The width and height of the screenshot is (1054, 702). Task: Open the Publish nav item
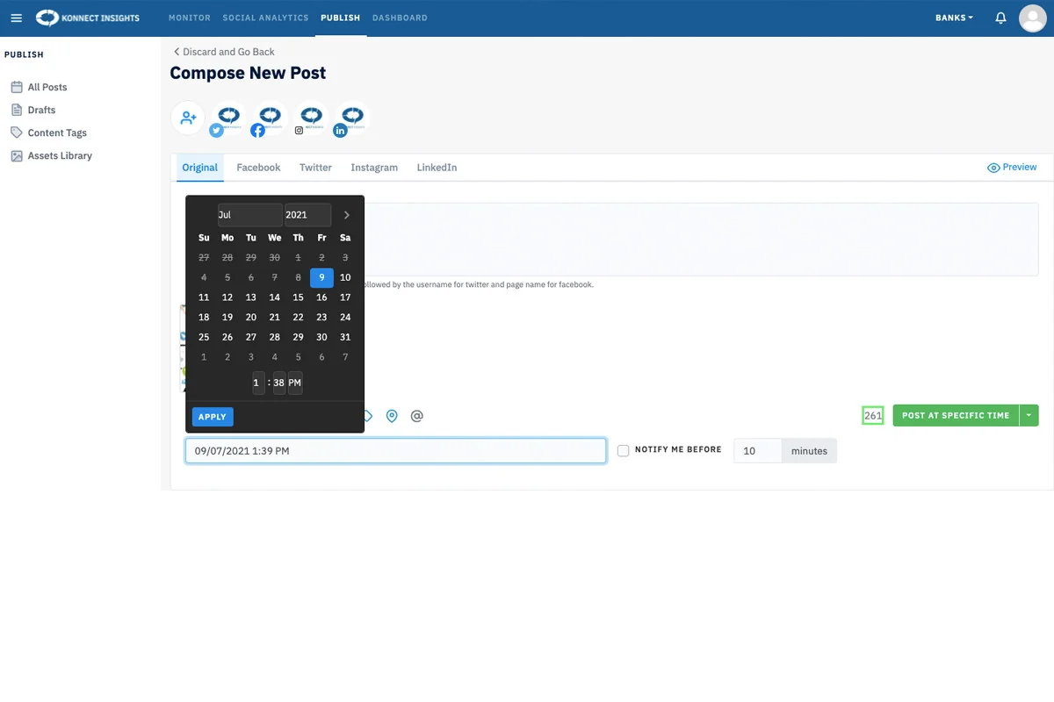point(340,18)
